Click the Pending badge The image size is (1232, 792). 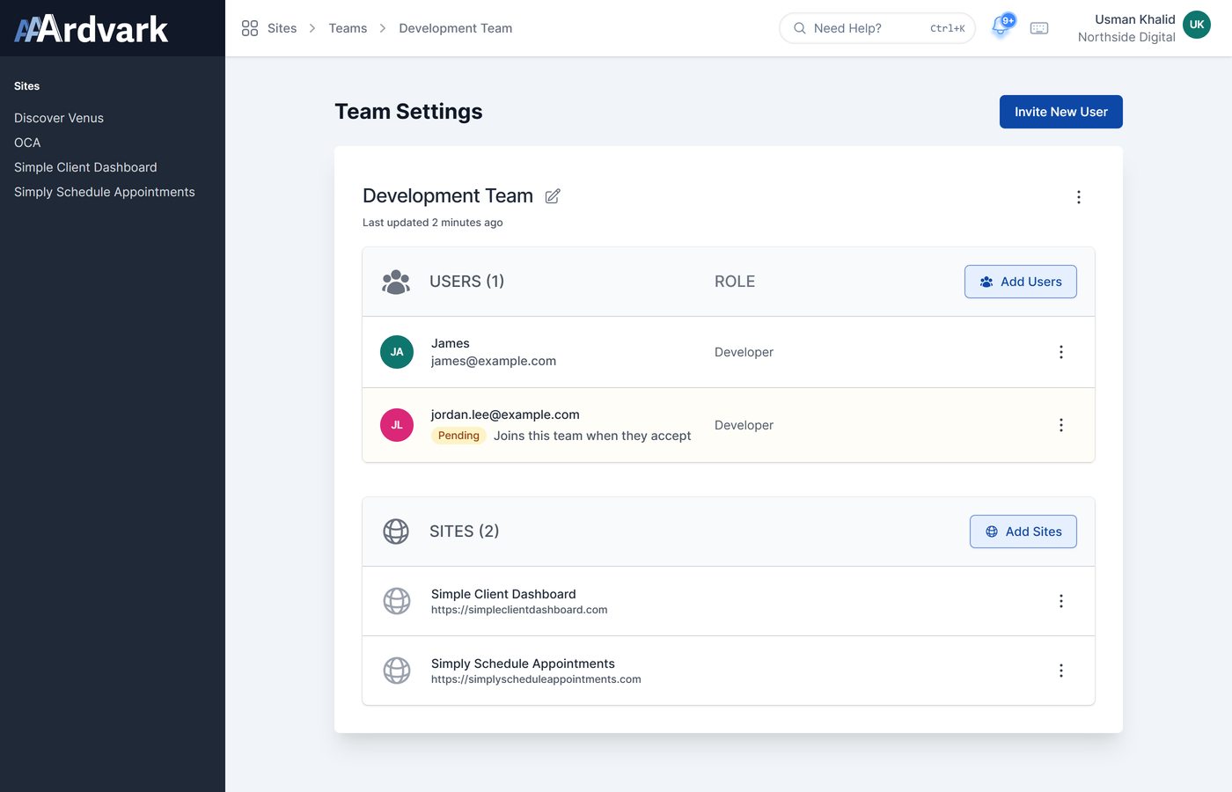point(458,436)
